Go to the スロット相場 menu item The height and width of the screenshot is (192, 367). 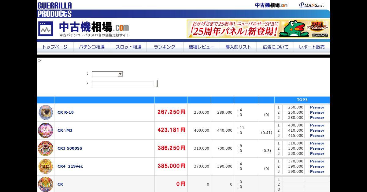128,47
